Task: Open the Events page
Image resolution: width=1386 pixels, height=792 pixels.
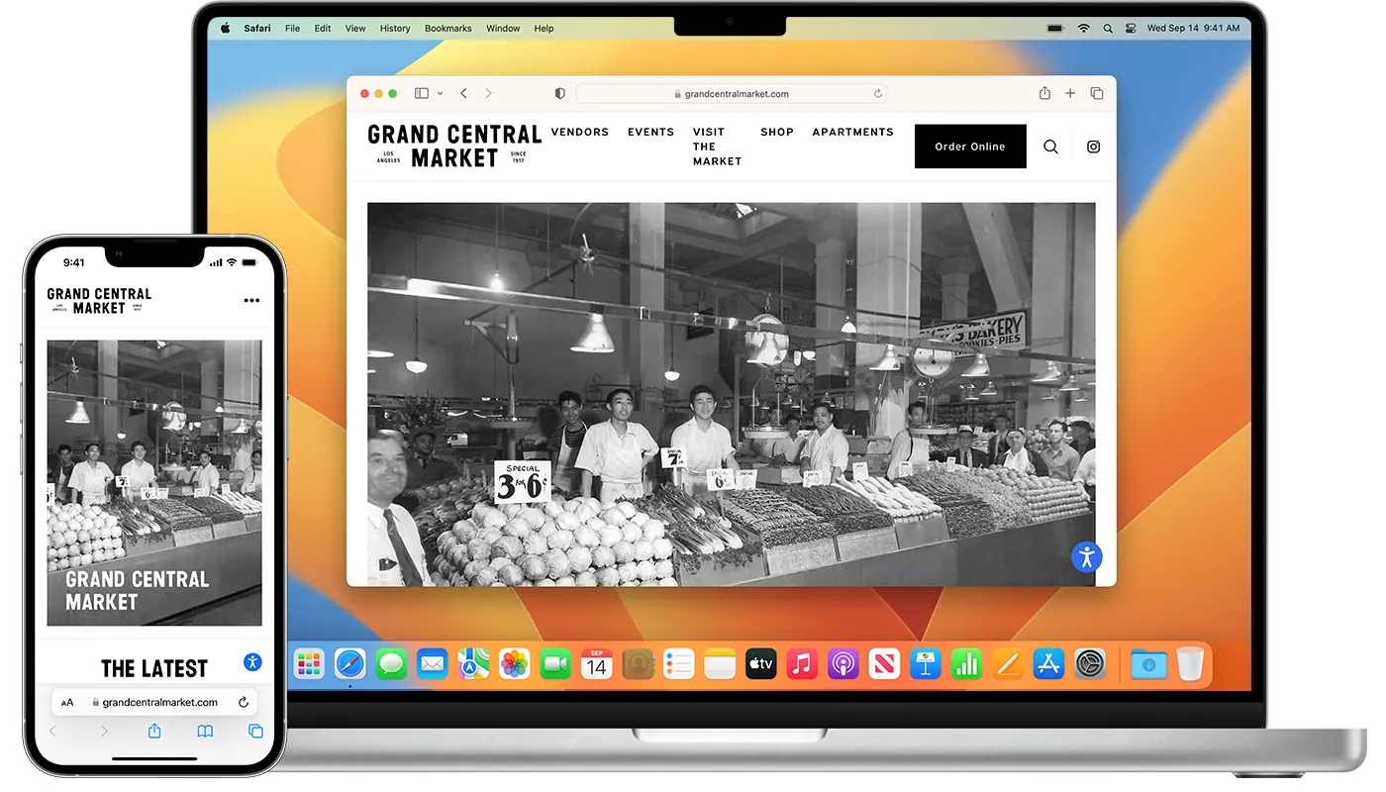Action: [650, 132]
